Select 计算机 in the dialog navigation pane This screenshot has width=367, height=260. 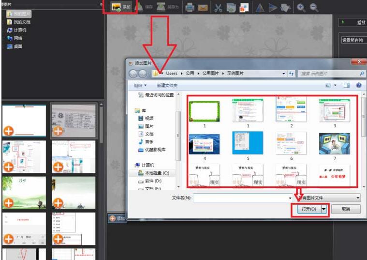coord(145,165)
